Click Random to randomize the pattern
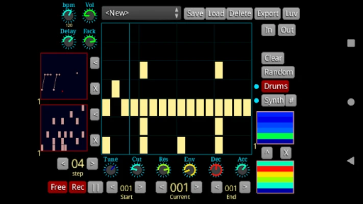Viewport: 363px width, 204px height. pyautogui.click(x=279, y=72)
